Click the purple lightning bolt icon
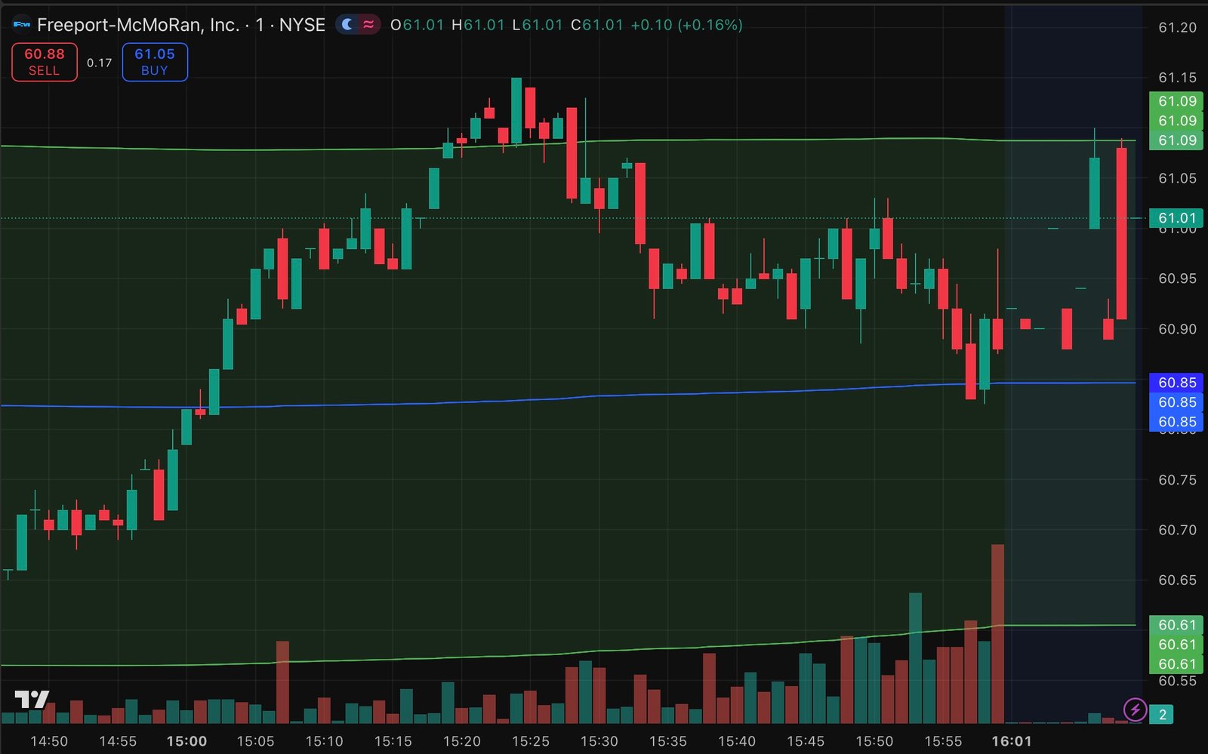Viewport: 1208px width, 754px height. coord(1135,709)
